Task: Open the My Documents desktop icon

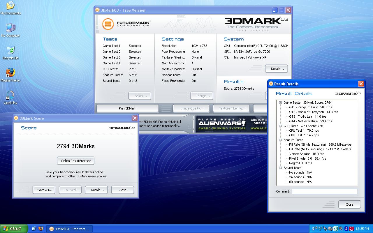Action: 10,8
